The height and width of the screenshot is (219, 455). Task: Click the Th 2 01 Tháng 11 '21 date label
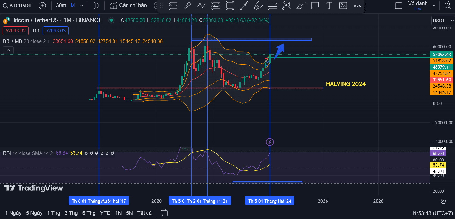(207, 201)
